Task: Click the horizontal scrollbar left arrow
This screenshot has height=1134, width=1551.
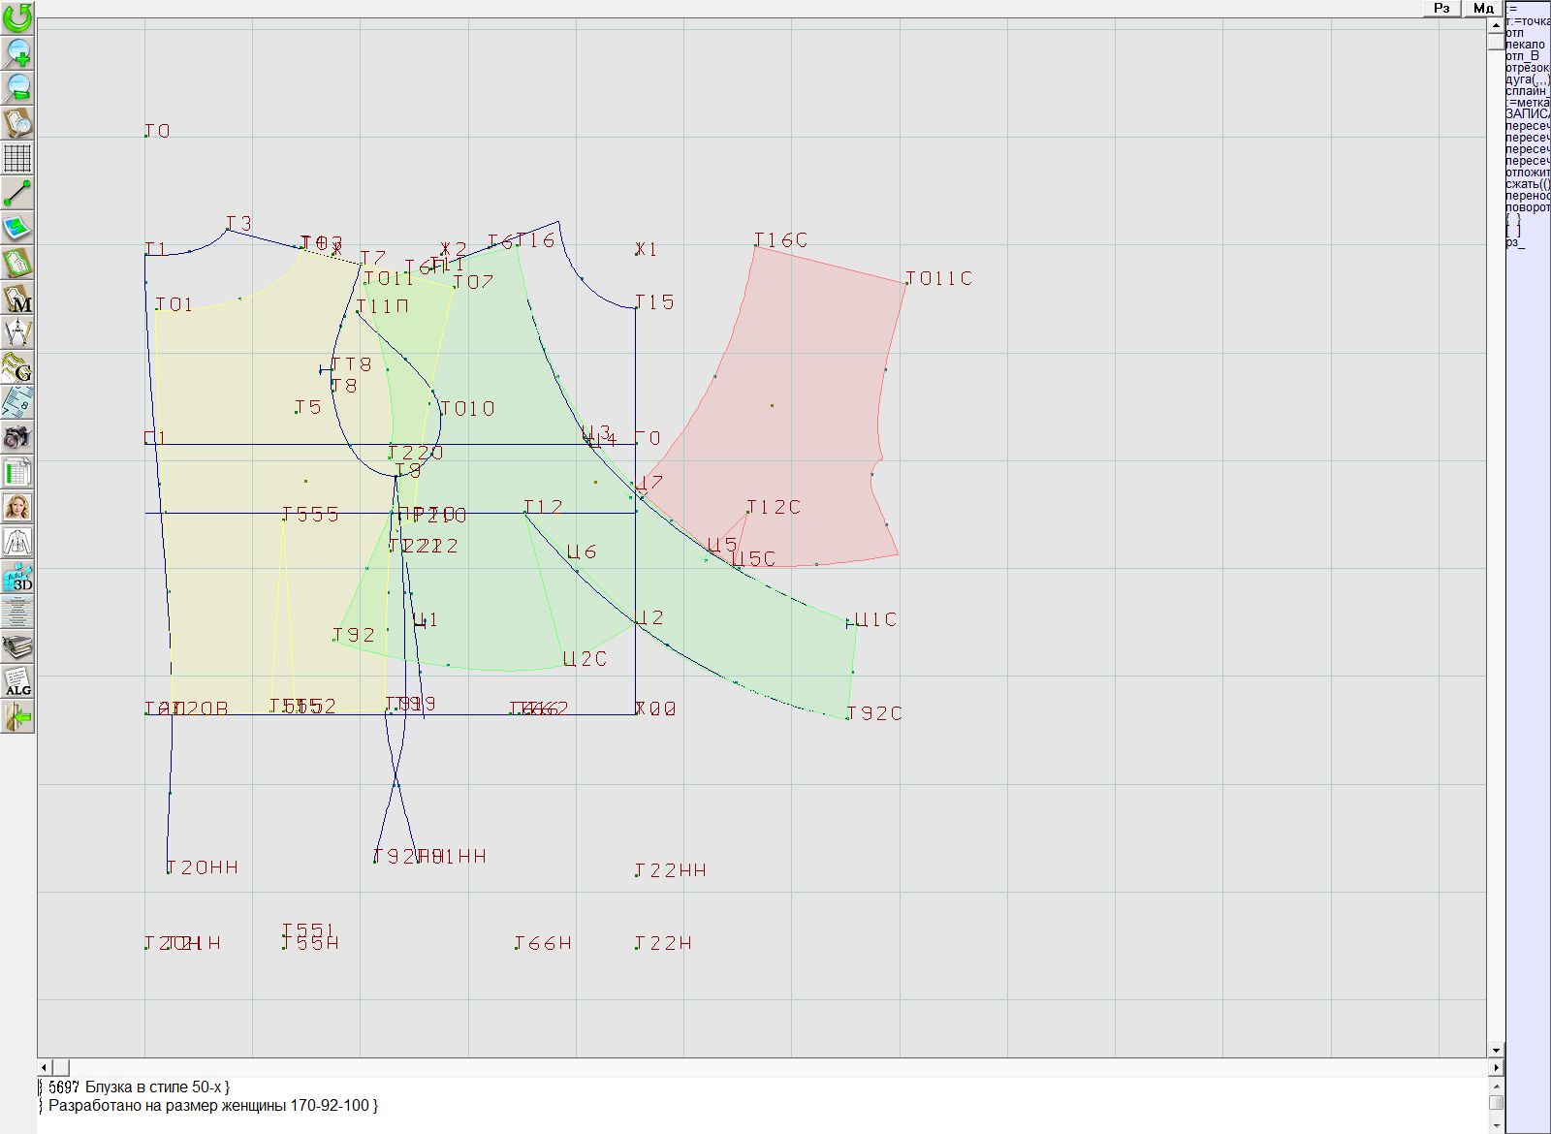Action: (45, 1067)
